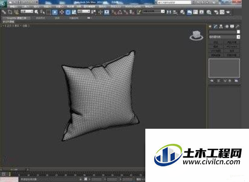Click the 3ds Max application logo button
The height and width of the screenshot is (182, 249).
click(3, 3)
